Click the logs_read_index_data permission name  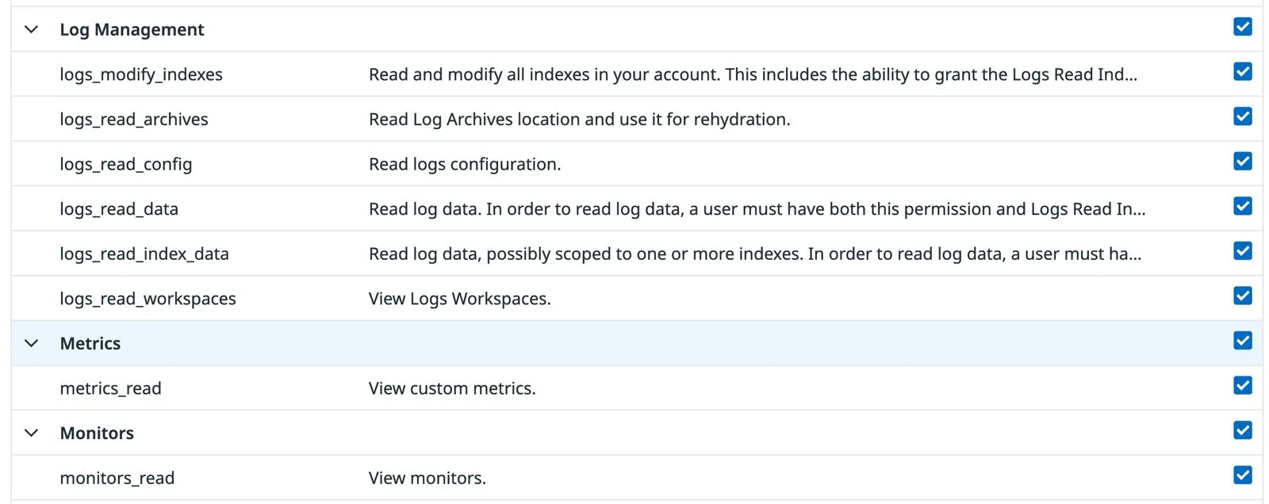[144, 254]
